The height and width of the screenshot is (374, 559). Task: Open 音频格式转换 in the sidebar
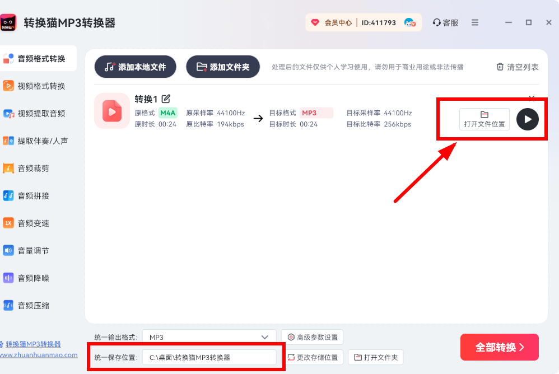[38, 58]
